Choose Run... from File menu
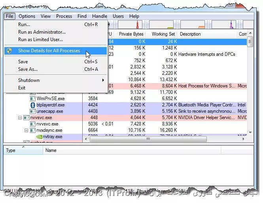Screen dimensions: 263x203 coord(55,25)
